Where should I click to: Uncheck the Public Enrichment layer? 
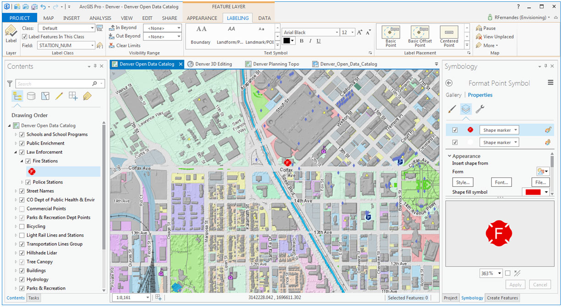click(22, 143)
